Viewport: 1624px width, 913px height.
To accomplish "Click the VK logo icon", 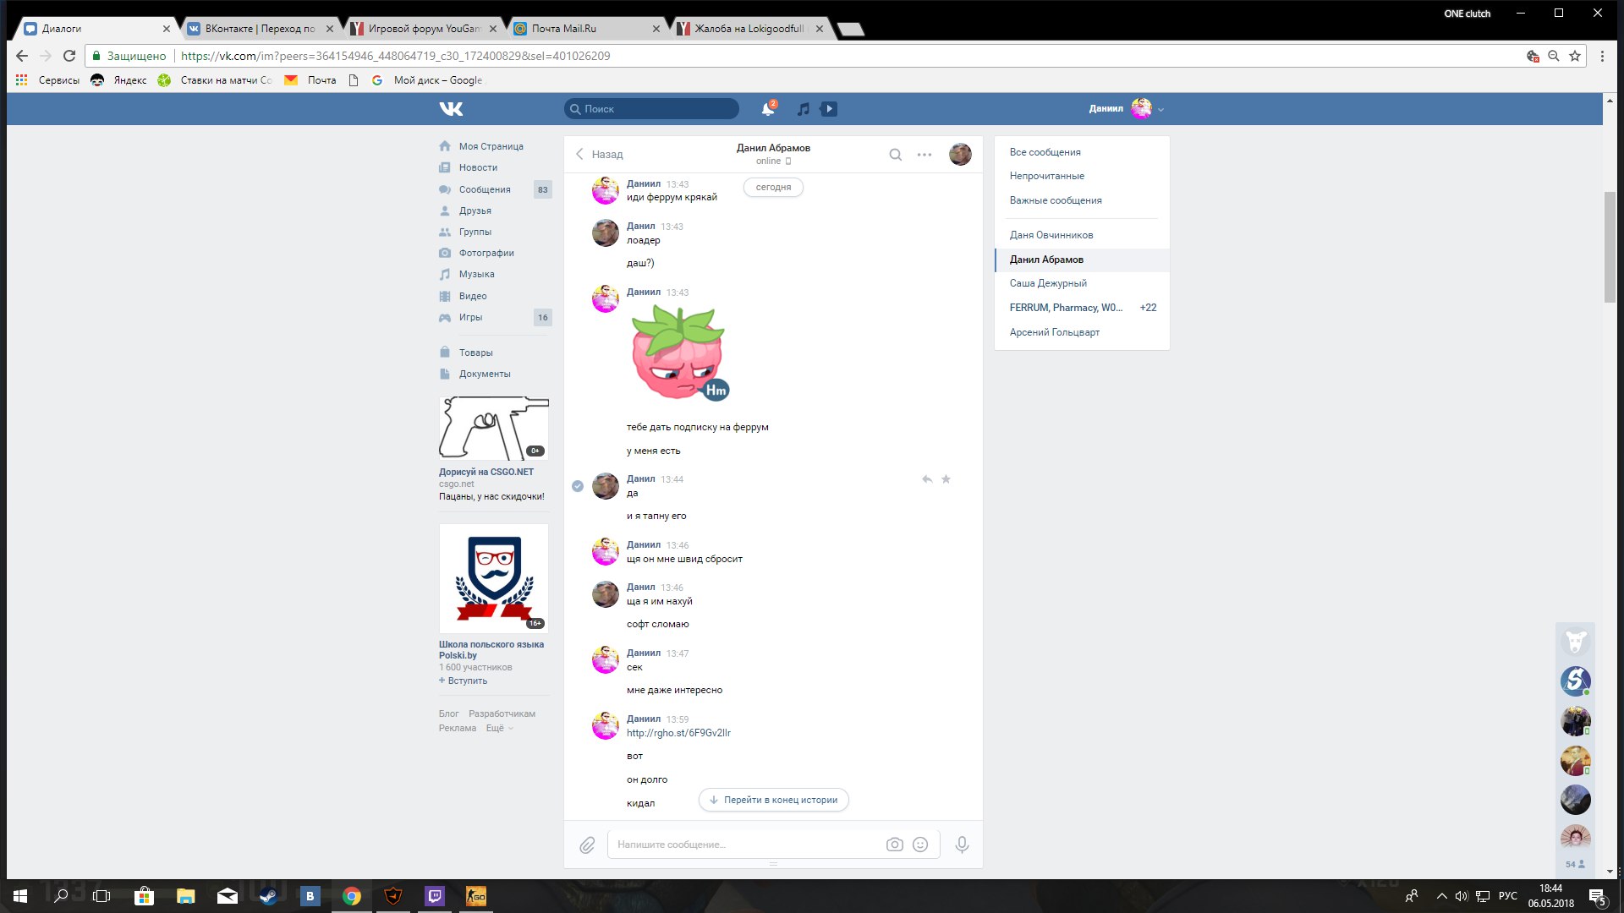I will 451,108.
